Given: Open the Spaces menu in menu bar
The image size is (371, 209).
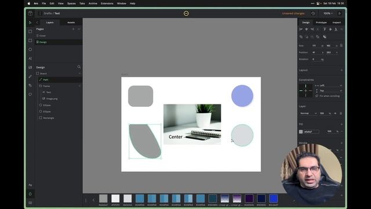Looking at the screenshot, I should [x=71, y=3].
